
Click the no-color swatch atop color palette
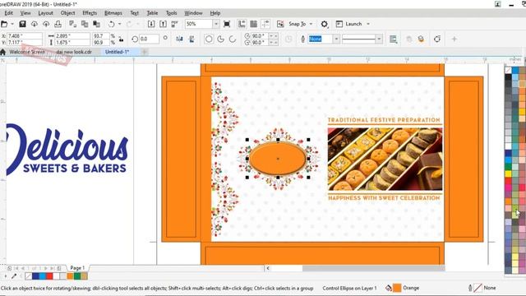(508, 70)
